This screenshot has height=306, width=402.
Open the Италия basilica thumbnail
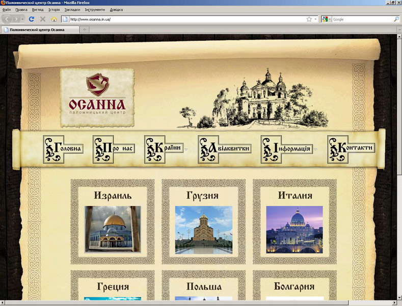click(x=294, y=229)
